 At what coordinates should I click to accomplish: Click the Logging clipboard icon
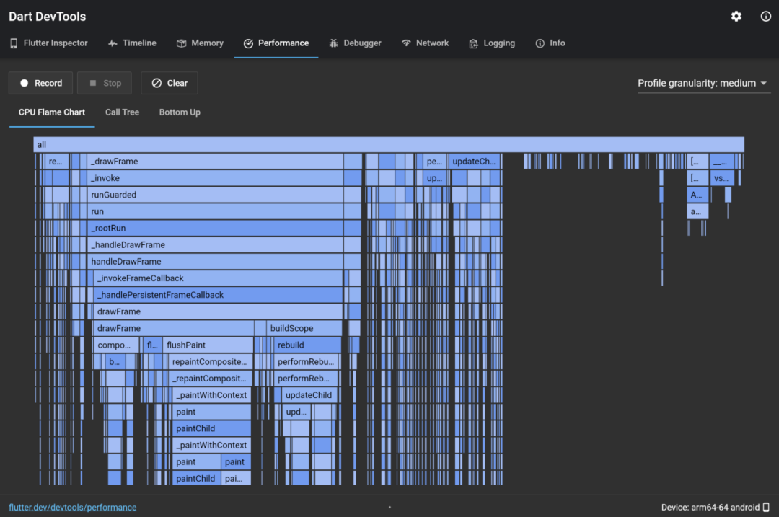[x=473, y=43]
